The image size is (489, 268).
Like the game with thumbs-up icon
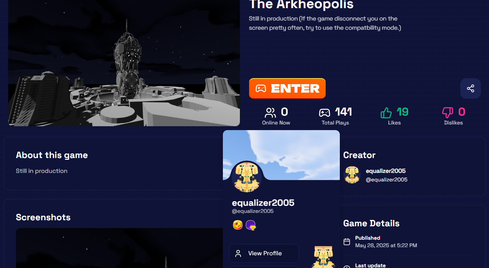click(386, 113)
